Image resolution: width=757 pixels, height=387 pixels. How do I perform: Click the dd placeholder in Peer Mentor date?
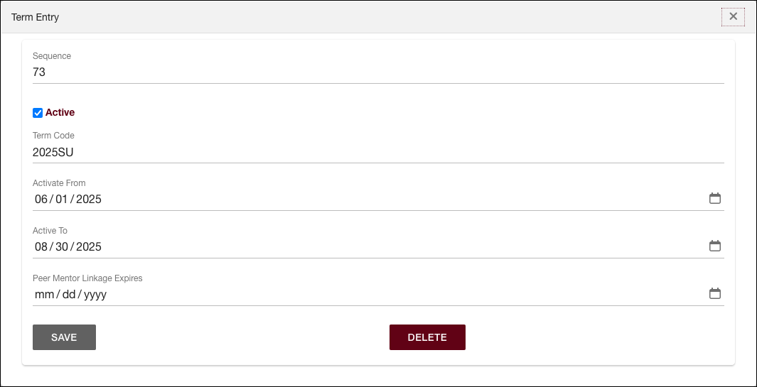[x=69, y=295]
